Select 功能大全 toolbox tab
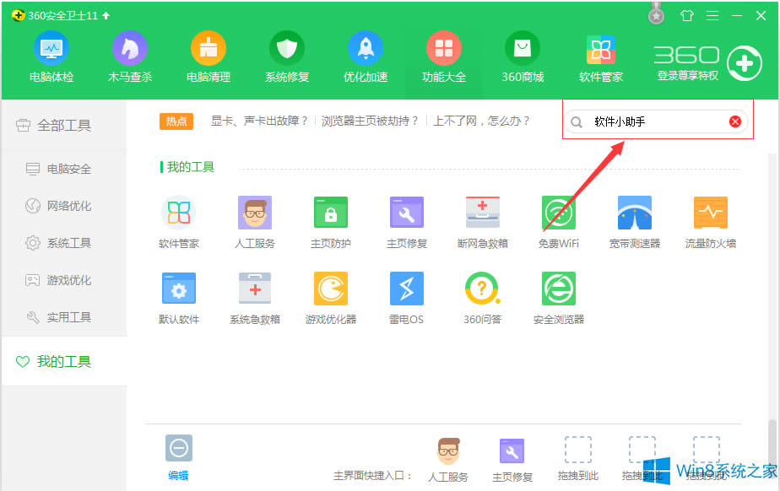This screenshot has height=491, width=780. 444,57
